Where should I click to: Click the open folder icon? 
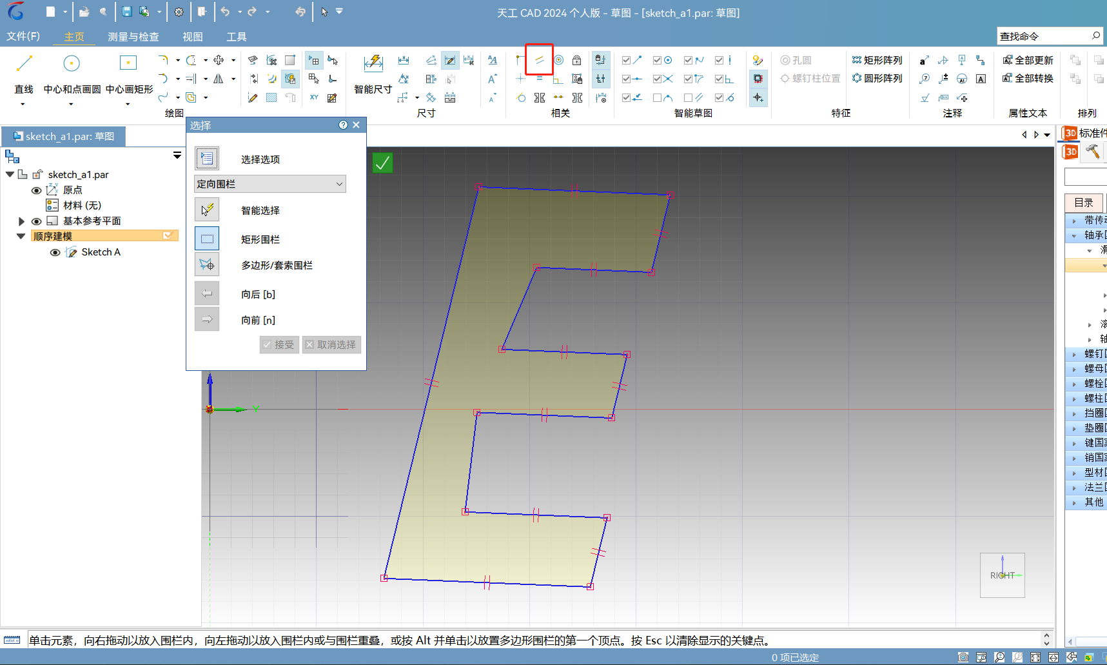click(84, 12)
